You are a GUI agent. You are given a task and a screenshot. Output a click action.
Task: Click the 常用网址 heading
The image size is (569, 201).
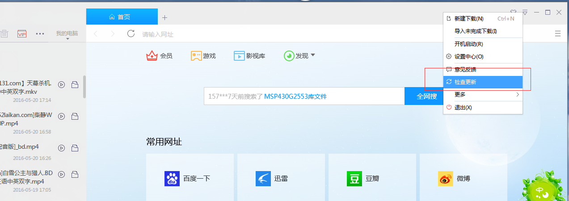coord(164,142)
